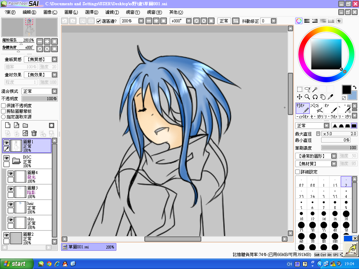Open the 圖層(L) layer menu
Screen dimensions: 359x269
71,12
